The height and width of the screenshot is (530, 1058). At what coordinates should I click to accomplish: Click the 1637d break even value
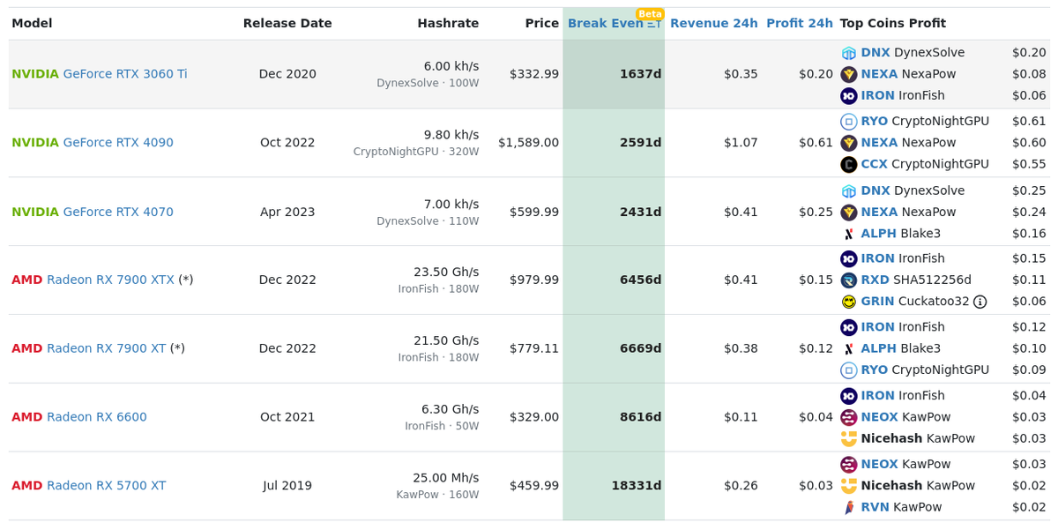point(640,74)
